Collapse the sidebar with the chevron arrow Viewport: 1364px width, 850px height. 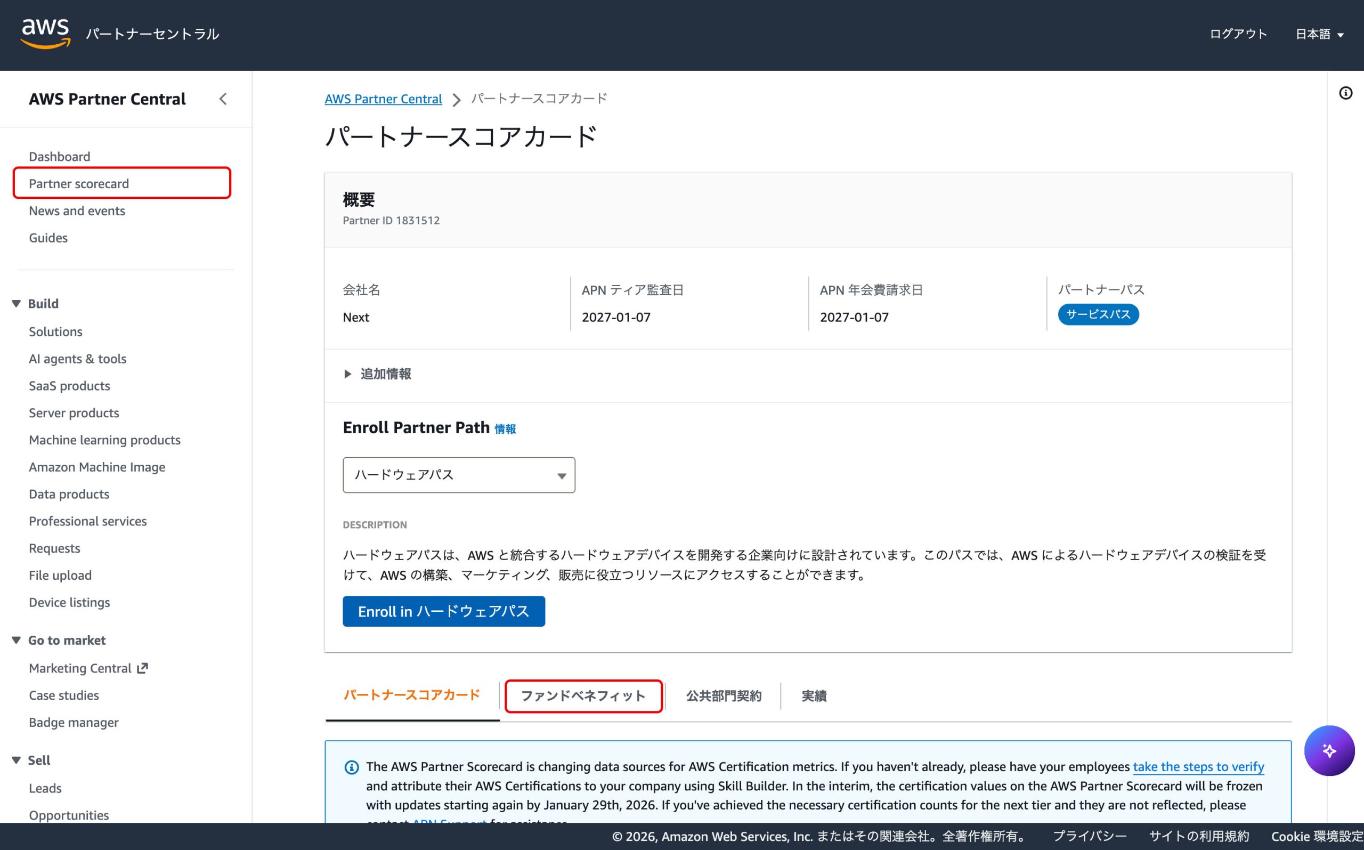[x=223, y=99]
